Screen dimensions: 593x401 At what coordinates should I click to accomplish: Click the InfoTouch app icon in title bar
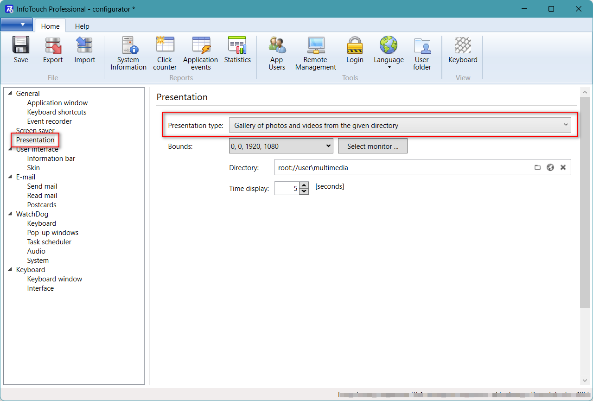[x=9, y=9]
